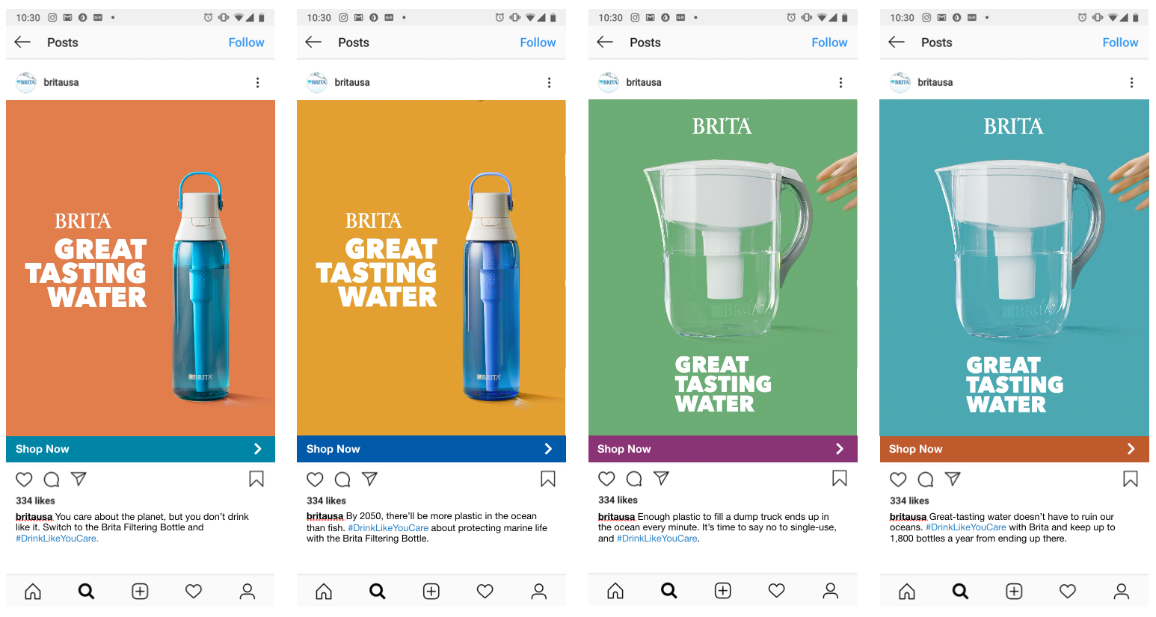The width and height of the screenshot is (1156, 617).
Task: Open britausa profile avatar on yellow post
Action: pyautogui.click(x=317, y=82)
